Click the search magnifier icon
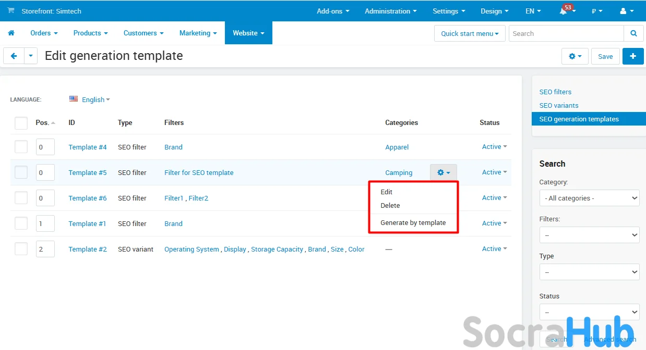This screenshot has width=646, height=350. point(633,33)
